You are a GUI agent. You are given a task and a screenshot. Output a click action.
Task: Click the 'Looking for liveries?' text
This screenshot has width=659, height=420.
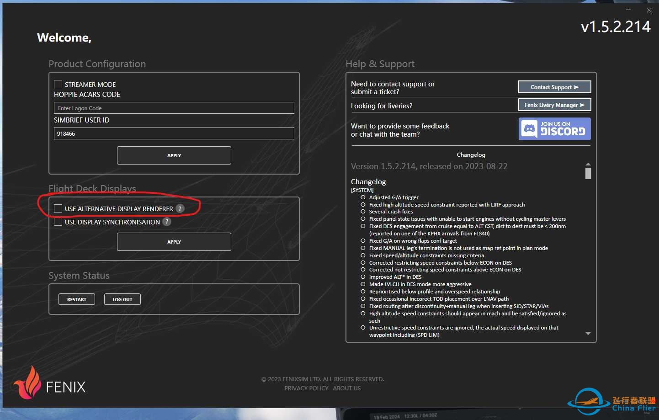[x=382, y=106]
